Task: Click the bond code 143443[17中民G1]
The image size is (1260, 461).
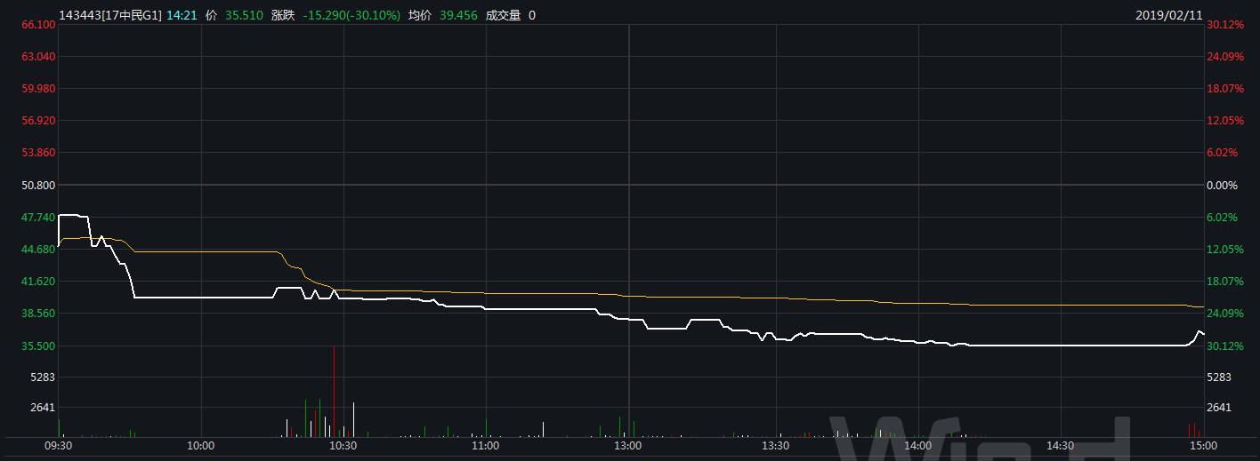Action: 110,15
